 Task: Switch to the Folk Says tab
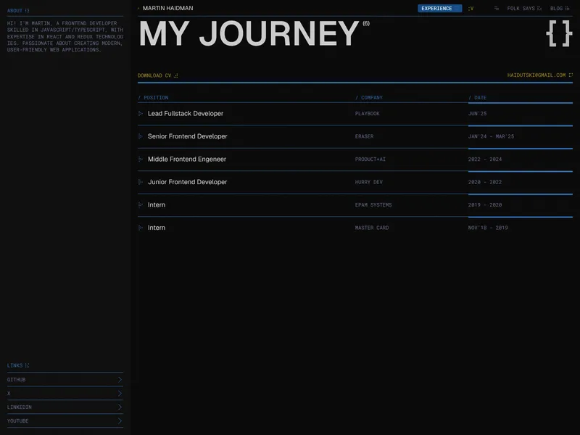pos(523,8)
